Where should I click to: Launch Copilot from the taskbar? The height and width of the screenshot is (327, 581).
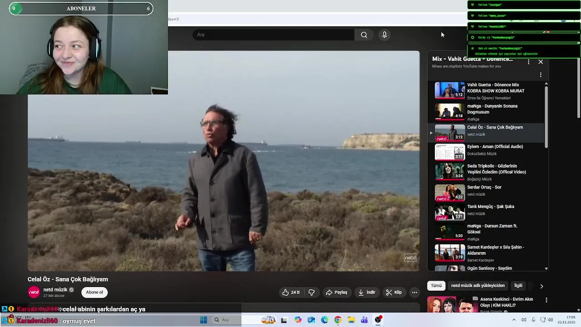(x=298, y=320)
